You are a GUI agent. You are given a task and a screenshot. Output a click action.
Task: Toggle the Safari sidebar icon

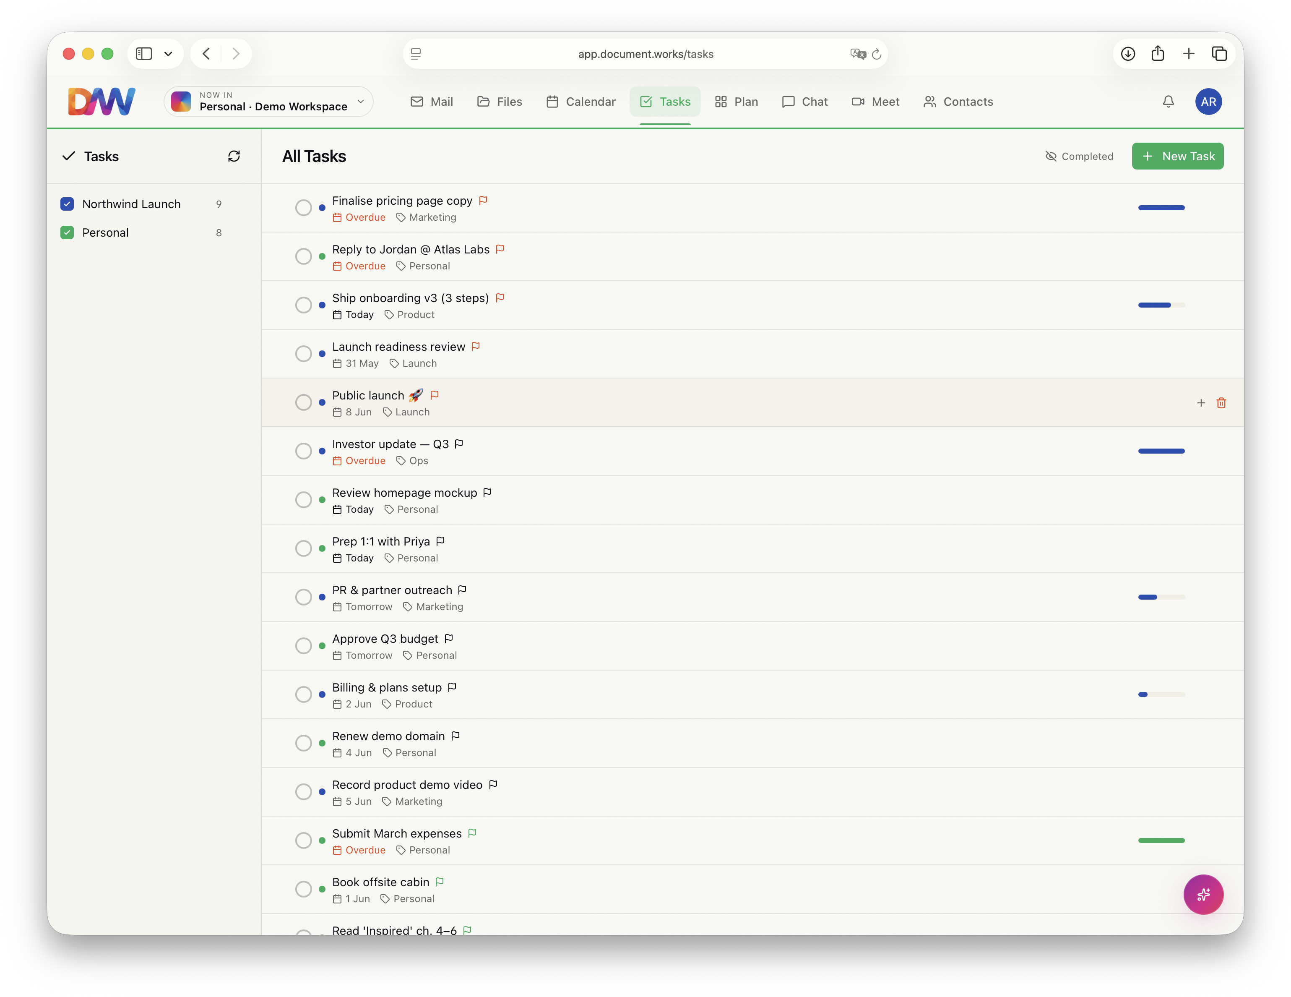coord(143,54)
